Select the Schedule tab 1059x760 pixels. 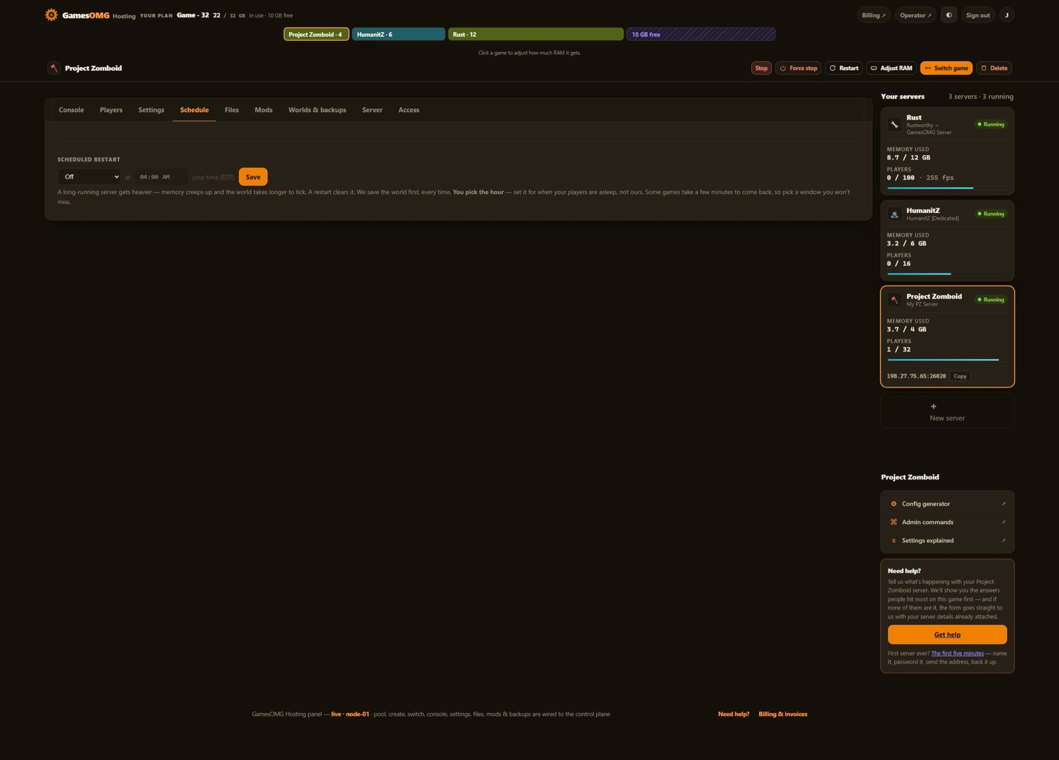click(x=194, y=110)
